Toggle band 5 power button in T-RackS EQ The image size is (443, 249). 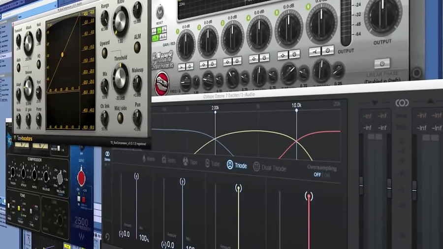point(294,54)
